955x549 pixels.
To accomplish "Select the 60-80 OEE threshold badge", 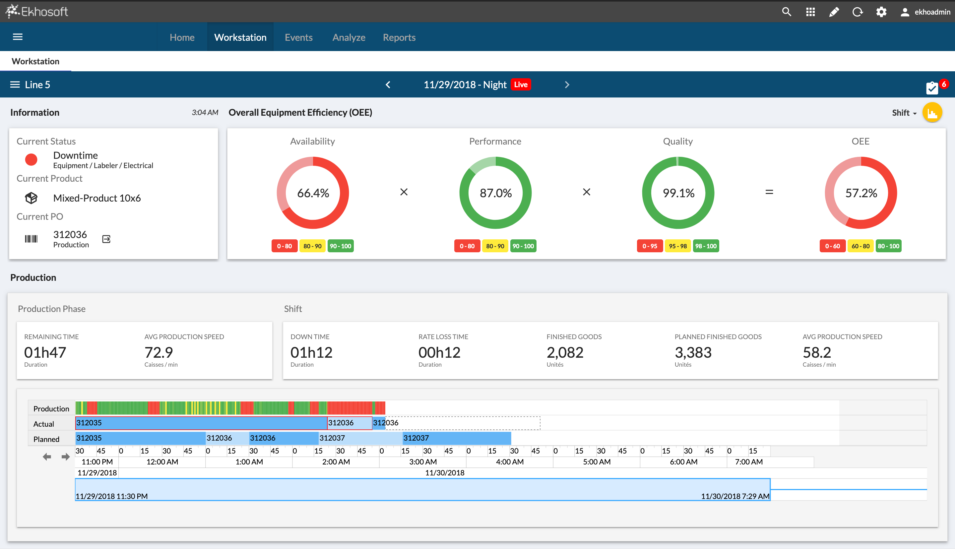I will click(x=860, y=245).
